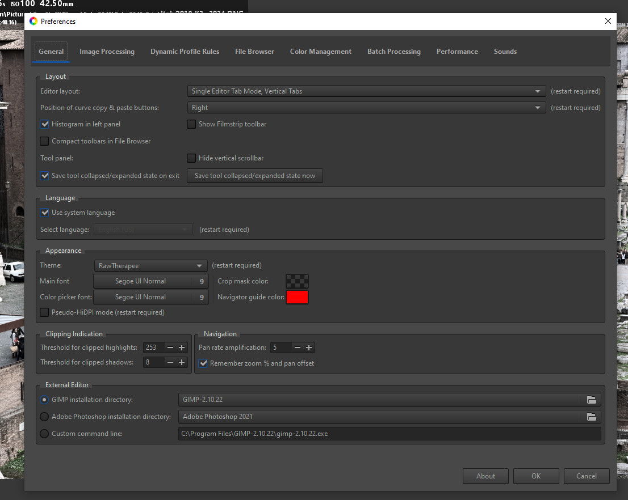Open the Dynamic Profile Rules tab
The height and width of the screenshot is (500, 628).
(185, 52)
